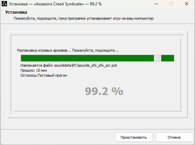Screen dimensions: 195x145
Task: Click the bold Установка page heading
Action: (x=16, y=12)
